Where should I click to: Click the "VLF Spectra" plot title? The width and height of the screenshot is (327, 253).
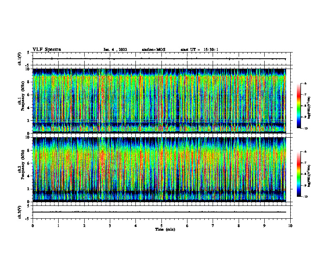tap(47, 50)
